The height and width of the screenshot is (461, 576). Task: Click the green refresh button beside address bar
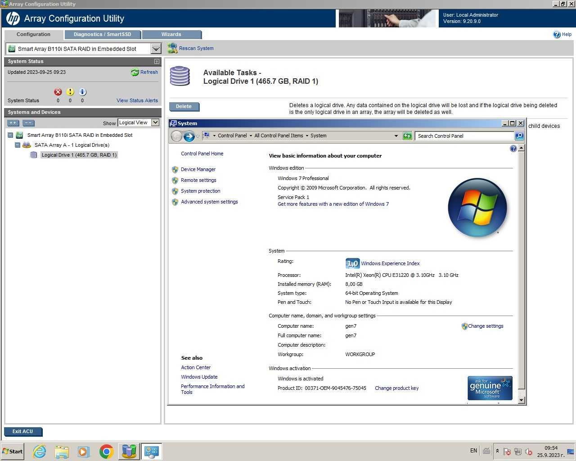[x=407, y=136]
